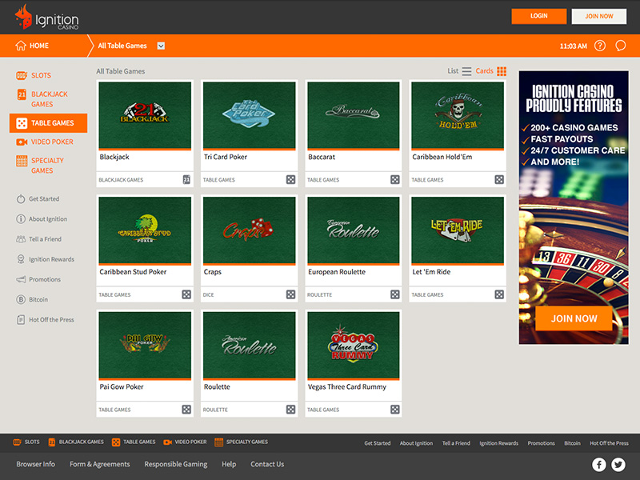Click dice icon on Baccarat card
This screenshot has height=480, width=640.
395,179
